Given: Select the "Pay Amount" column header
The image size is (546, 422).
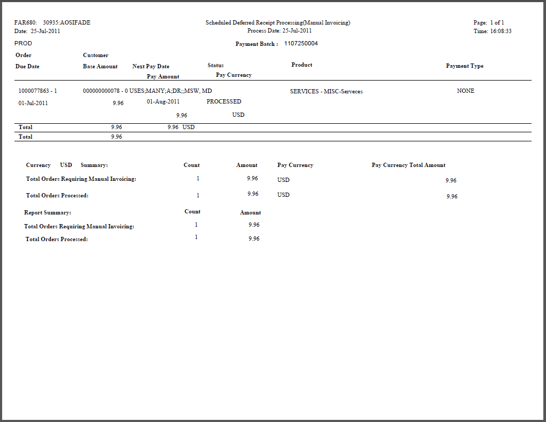Looking at the screenshot, I should click(163, 76).
